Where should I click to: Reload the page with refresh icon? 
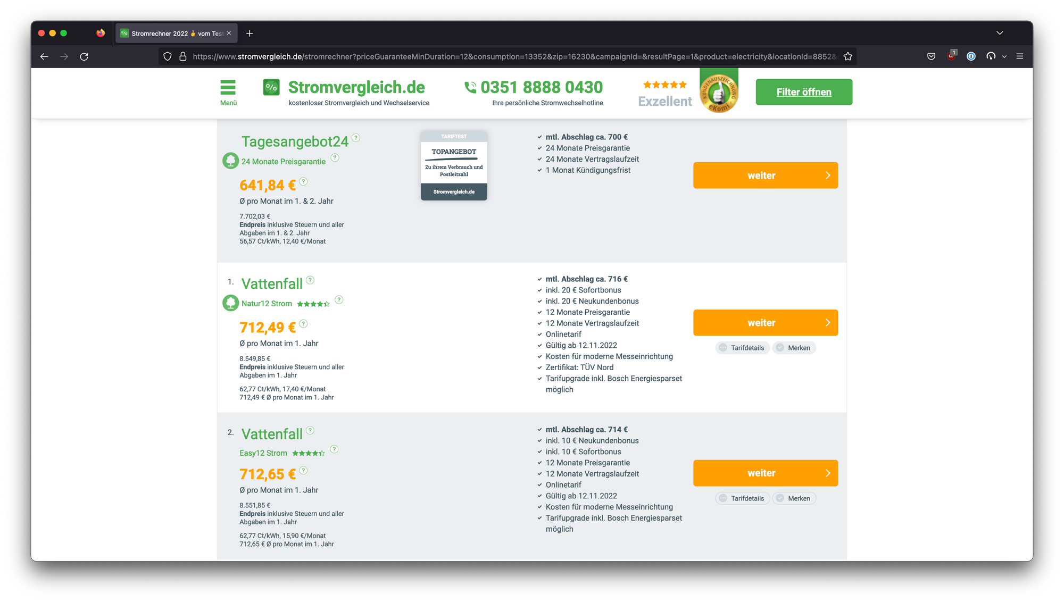pos(84,56)
